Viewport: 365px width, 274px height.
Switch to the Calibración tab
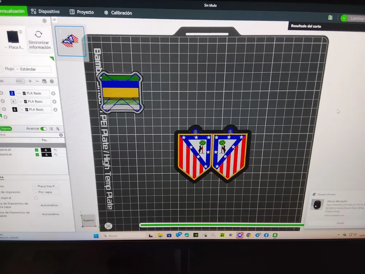click(118, 13)
